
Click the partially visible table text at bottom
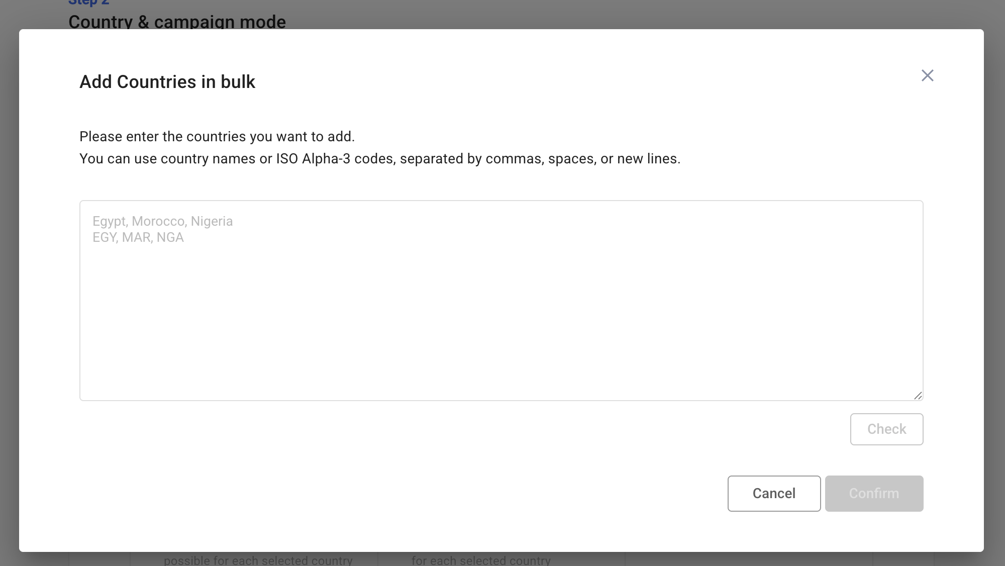258,560
